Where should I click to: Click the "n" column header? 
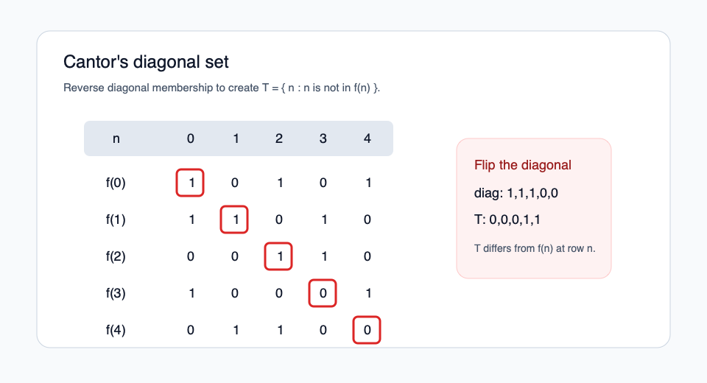tap(116, 138)
